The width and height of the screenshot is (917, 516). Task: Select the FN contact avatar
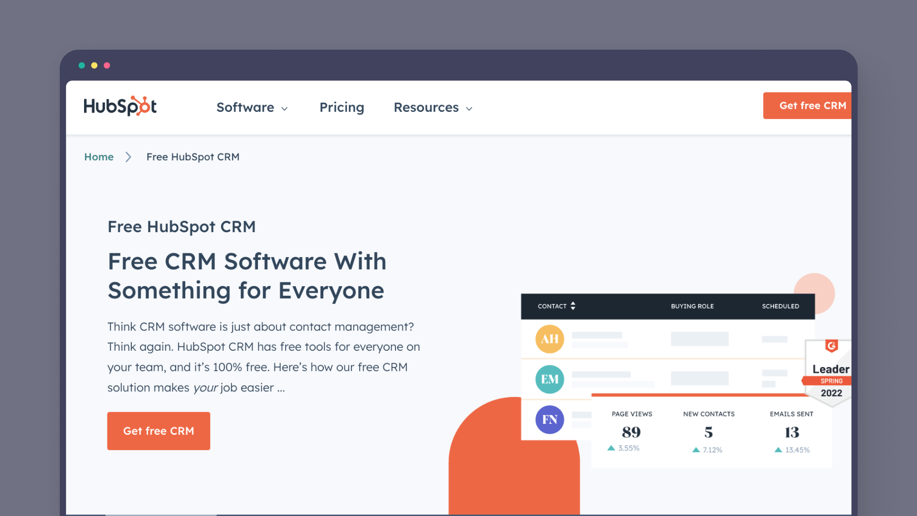pyautogui.click(x=550, y=419)
